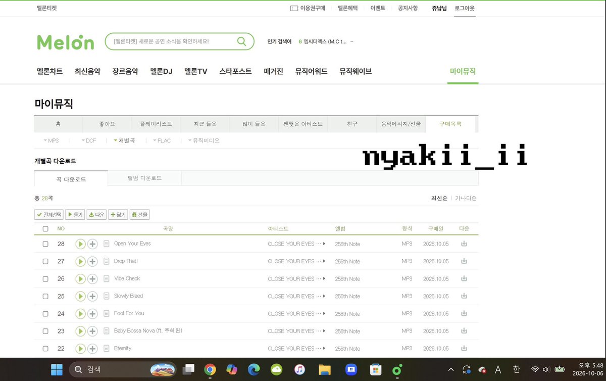The image size is (606, 381).
Task: Play the song Fool For You
Action: click(x=80, y=314)
